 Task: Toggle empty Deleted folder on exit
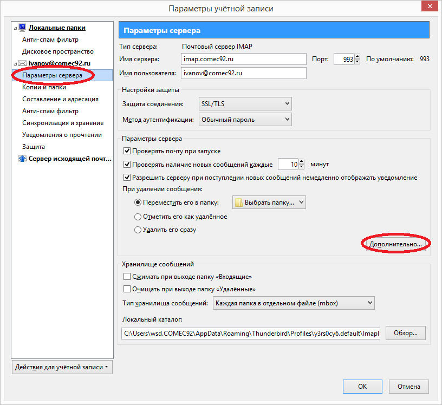coord(127,289)
